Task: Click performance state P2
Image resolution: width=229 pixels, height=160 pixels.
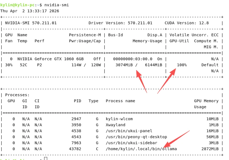Action: point(40,65)
